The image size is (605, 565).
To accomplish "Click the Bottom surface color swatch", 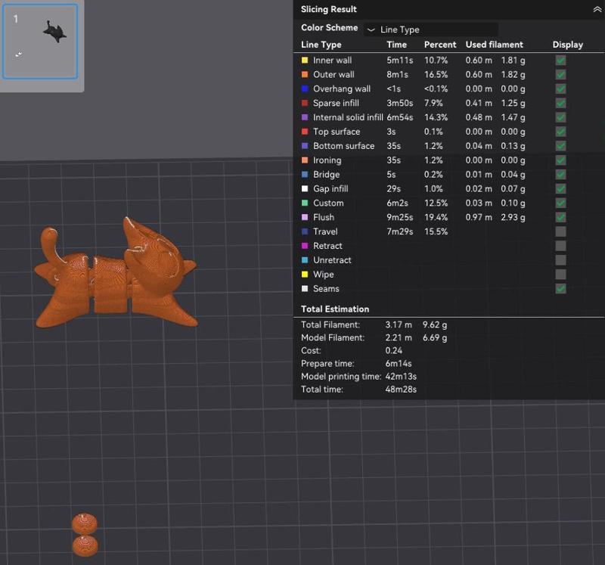I will pyautogui.click(x=305, y=146).
